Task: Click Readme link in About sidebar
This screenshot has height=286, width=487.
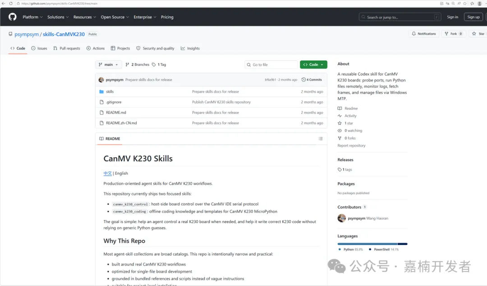Action: pos(348,108)
